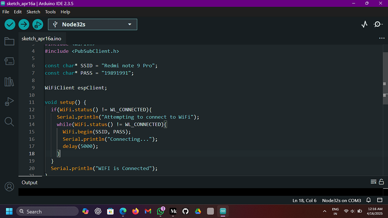
Task: Click the ENG IN language indicator
Action: coord(335,211)
